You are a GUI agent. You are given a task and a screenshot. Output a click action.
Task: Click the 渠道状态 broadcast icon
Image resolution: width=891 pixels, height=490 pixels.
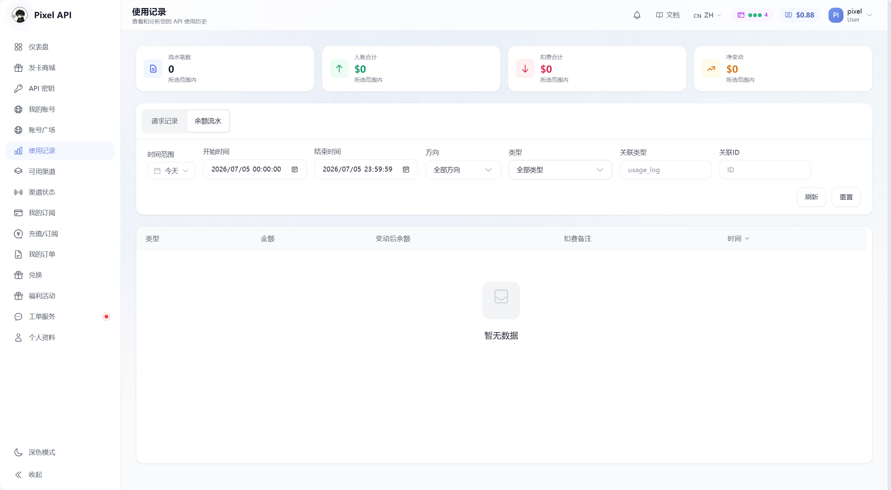coord(18,192)
